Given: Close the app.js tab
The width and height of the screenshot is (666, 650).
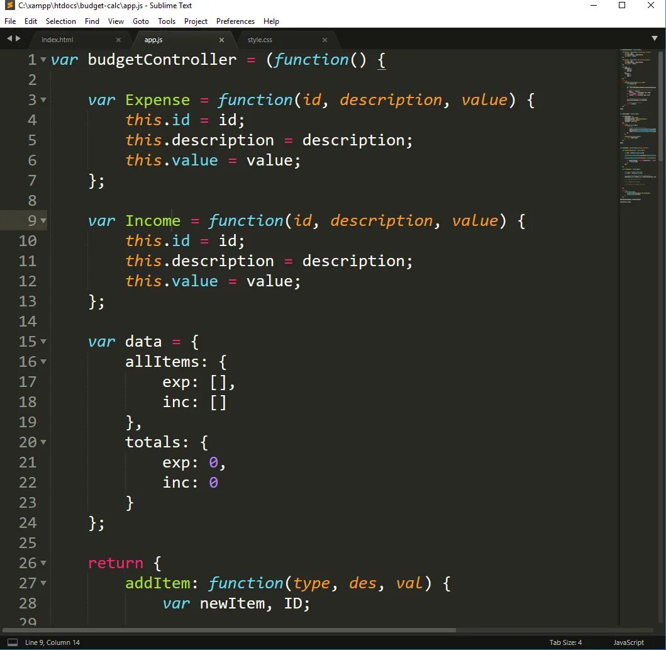Looking at the screenshot, I should (x=222, y=40).
